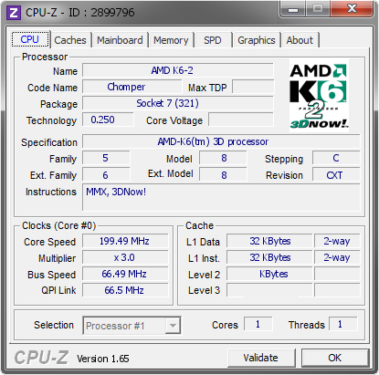Close the CPU-Z window
The height and width of the screenshot is (375, 379).
click(353, 9)
